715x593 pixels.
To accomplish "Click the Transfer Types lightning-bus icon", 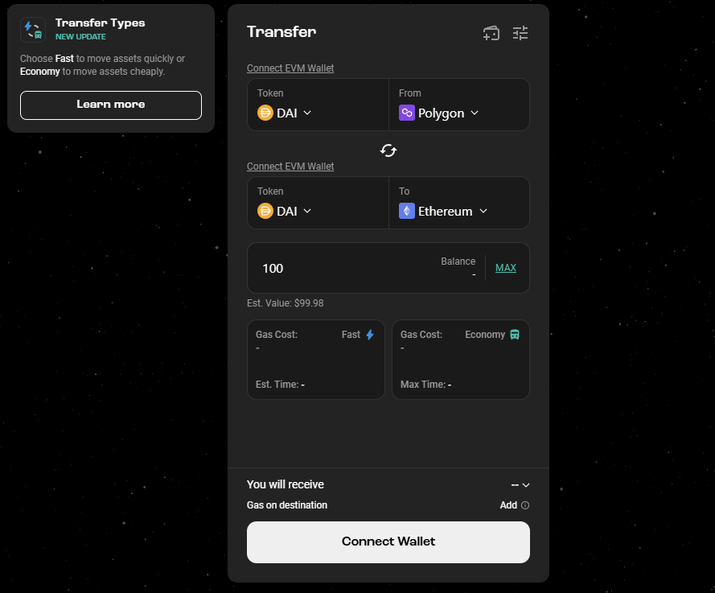I will coord(33,30).
